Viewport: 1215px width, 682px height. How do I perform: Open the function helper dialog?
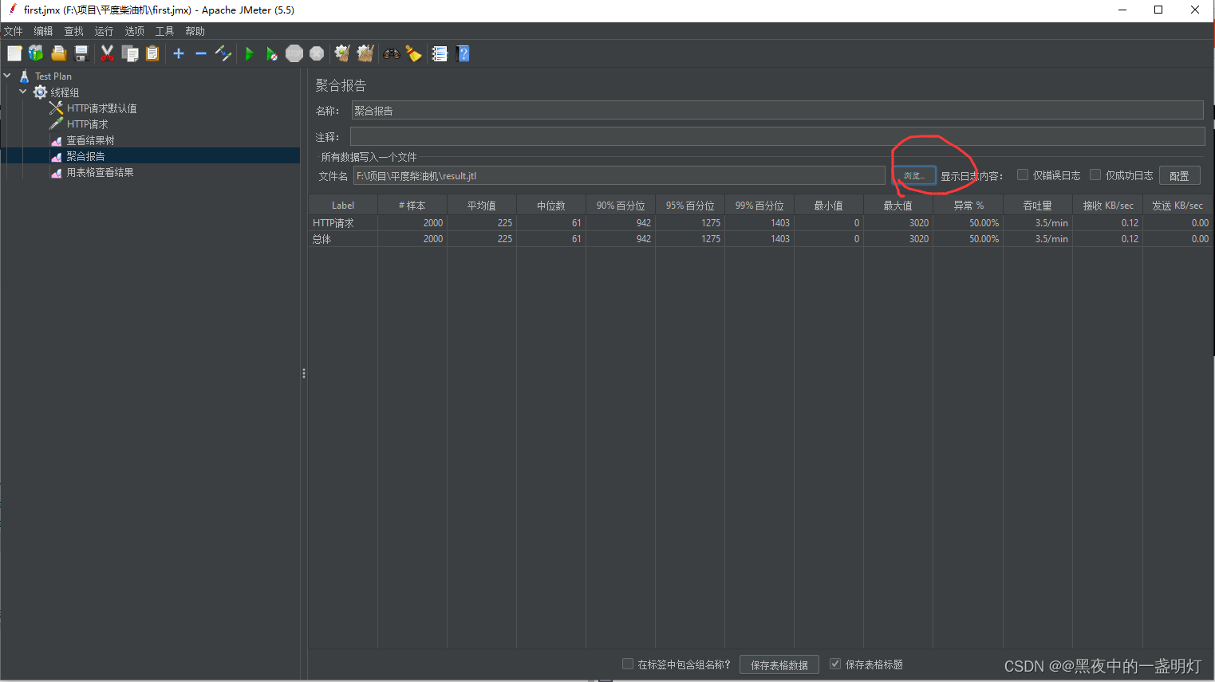coord(440,53)
